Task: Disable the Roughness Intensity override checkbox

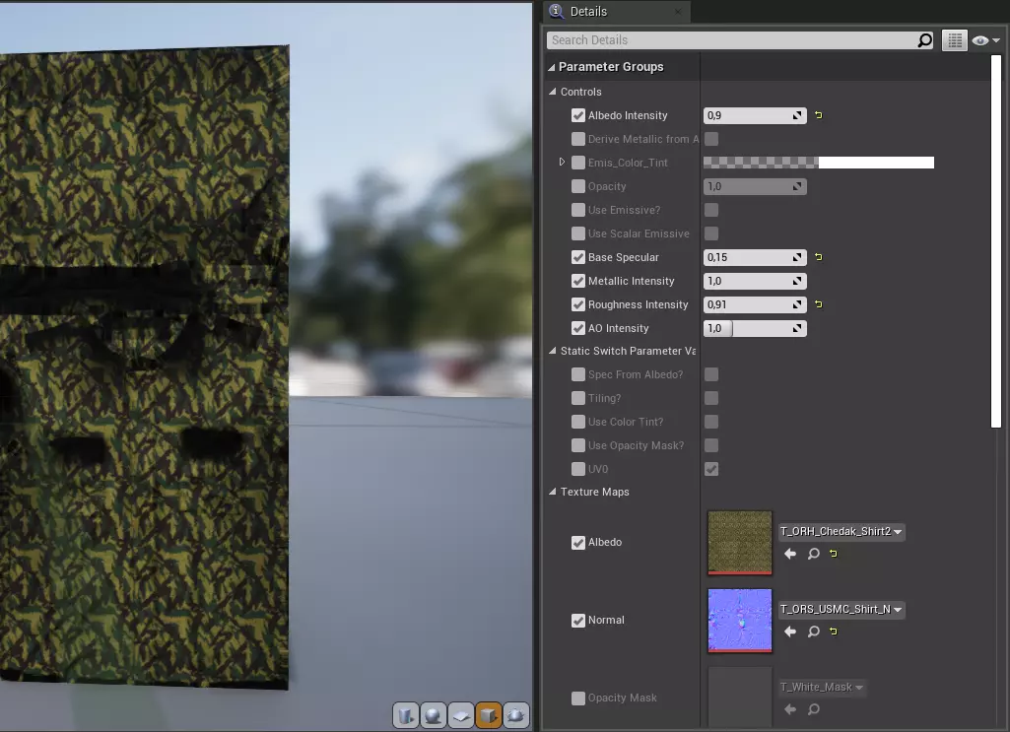Action: [x=578, y=304]
